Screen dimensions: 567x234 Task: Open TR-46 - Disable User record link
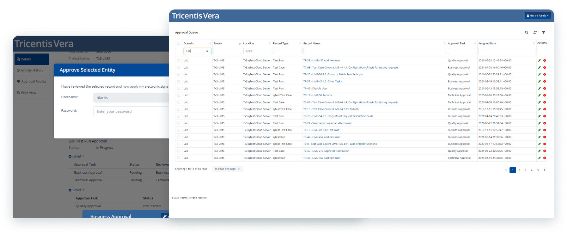tap(315, 88)
